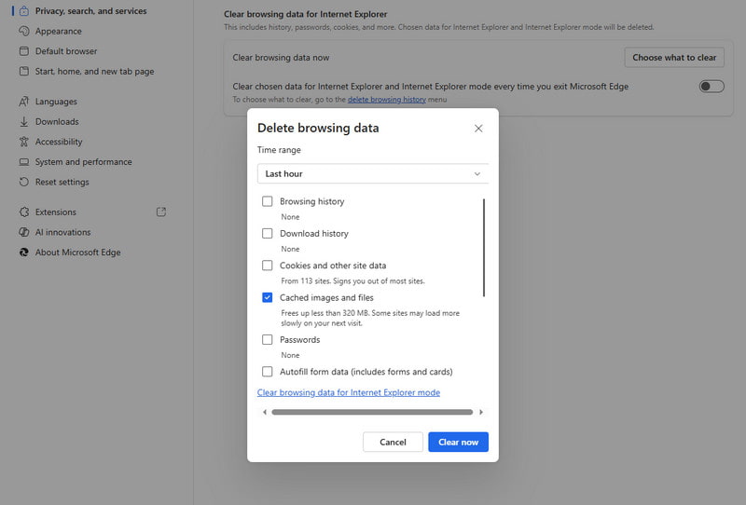Click the Privacy, search, and services lock icon
746x505 pixels.
click(24, 11)
